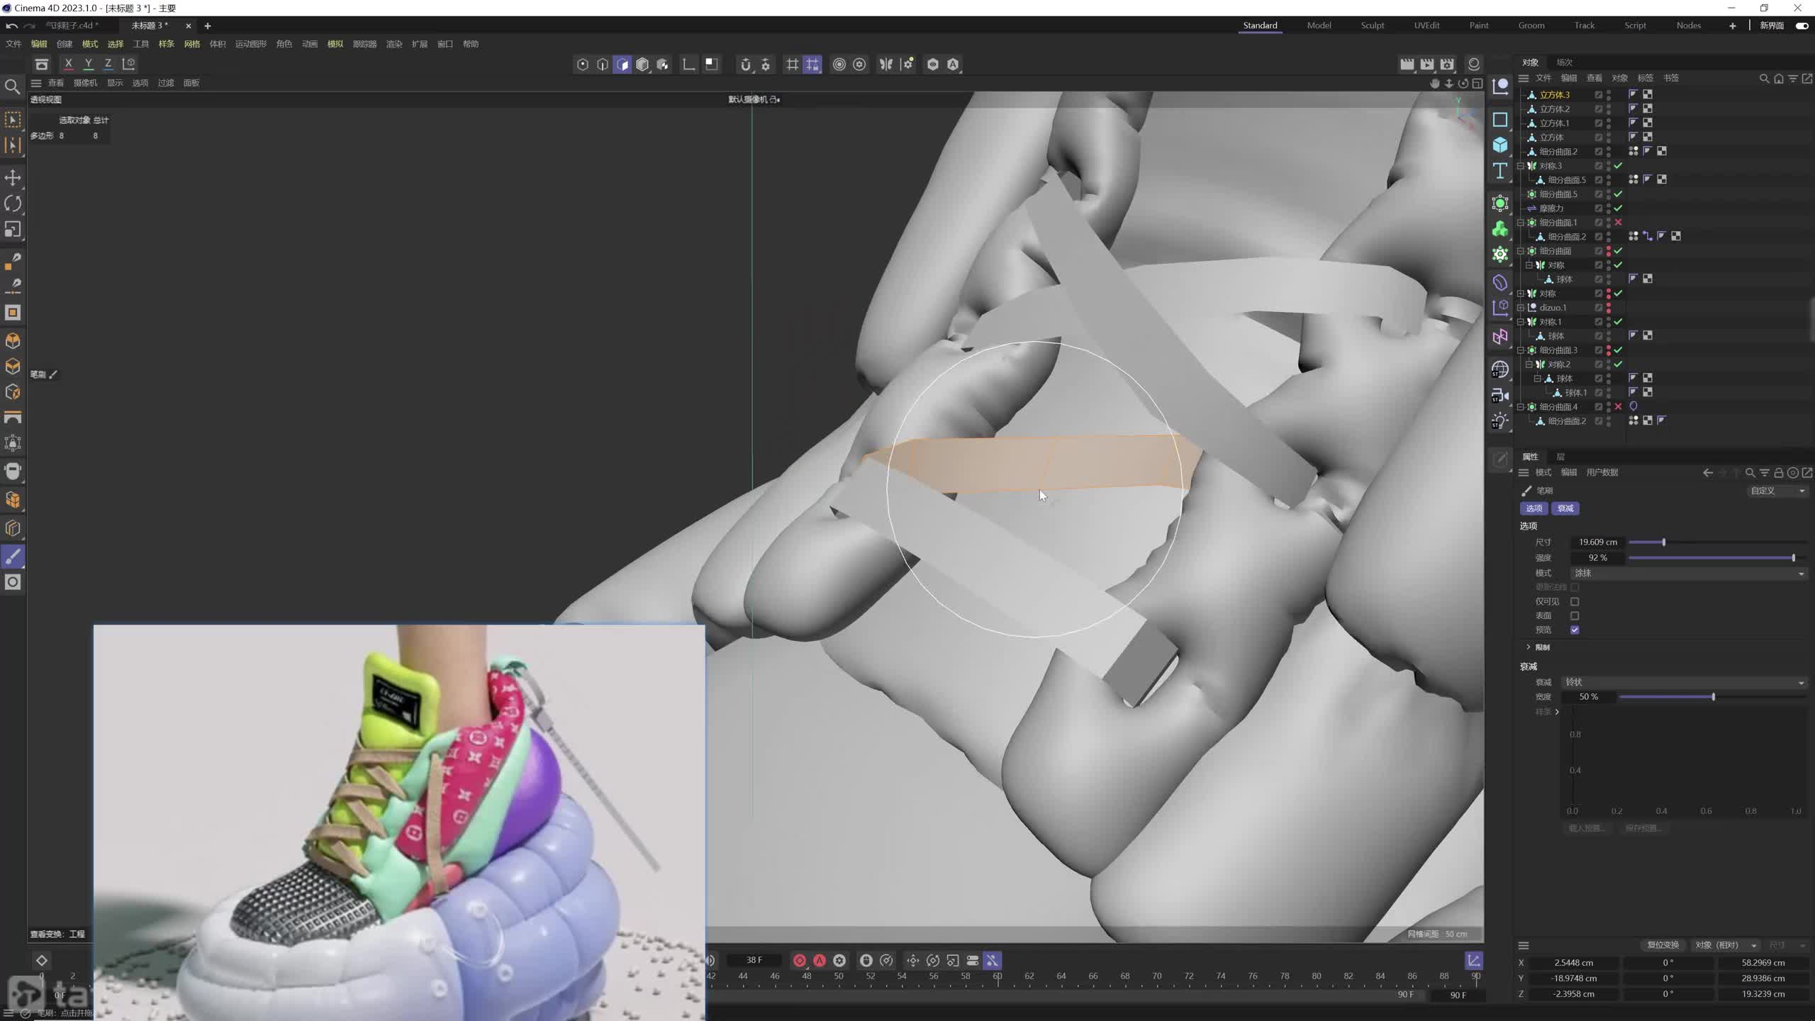Expand the dizuo.1 tree node

[1521, 308]
